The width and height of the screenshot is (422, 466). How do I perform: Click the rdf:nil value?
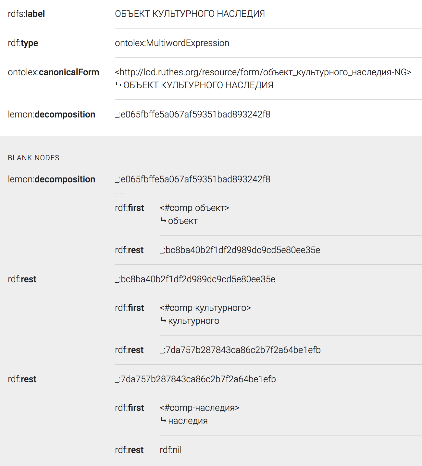pos(171,450)
